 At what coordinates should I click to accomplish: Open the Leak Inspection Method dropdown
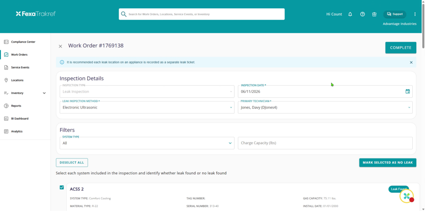(x=147, y=107)
